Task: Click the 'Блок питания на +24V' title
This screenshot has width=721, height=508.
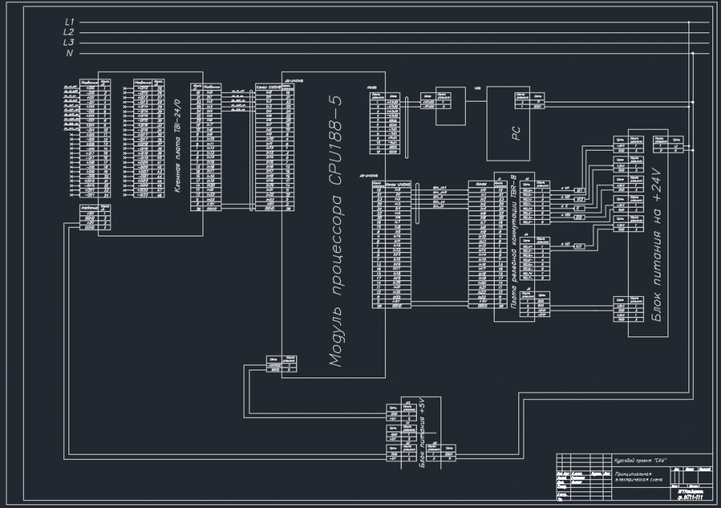Action: (x=657, y=244)
